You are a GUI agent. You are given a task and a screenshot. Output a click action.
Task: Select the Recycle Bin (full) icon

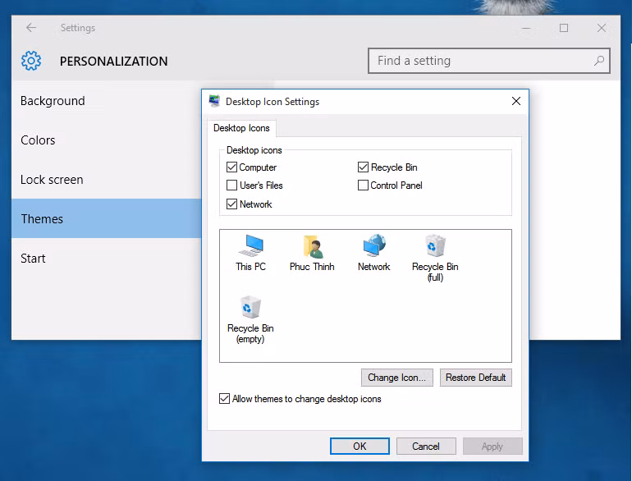pos(435,246)
